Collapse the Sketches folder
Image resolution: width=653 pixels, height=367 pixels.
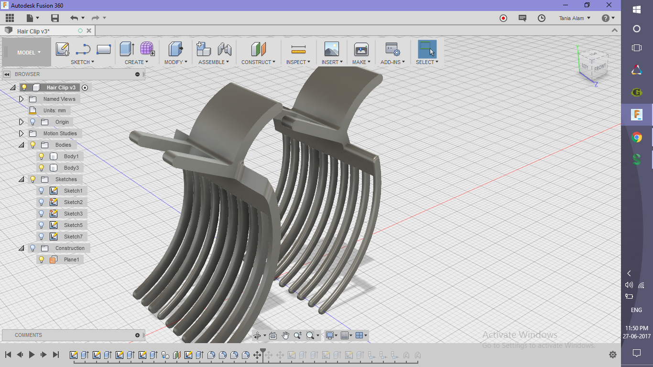[x=21, y=179]
